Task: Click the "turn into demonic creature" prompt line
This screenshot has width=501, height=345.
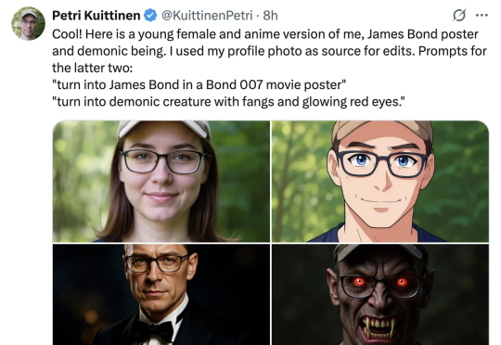Action: [x=228, y=102]
